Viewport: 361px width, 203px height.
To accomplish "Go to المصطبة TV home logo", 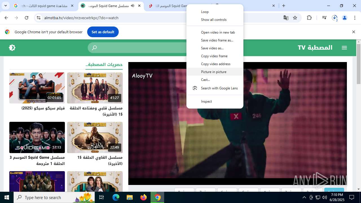I will pos(315,48).
